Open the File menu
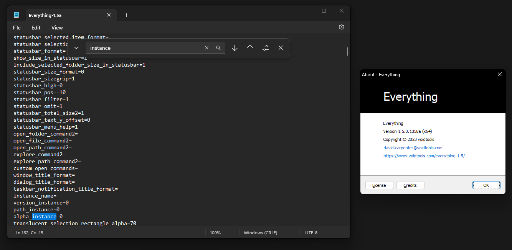Viewport: 512px width, 250px height. point(17,28)
